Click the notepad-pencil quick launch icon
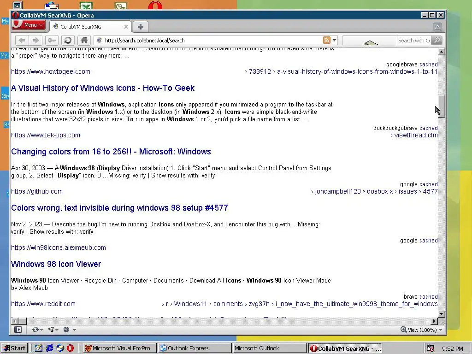The image size is (472, 354). 39,348
